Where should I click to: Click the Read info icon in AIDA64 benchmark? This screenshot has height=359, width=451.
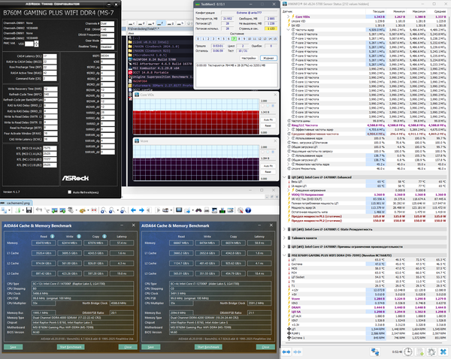coord(53,237)
